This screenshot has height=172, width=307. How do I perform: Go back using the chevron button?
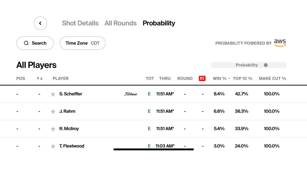[40, 23]
